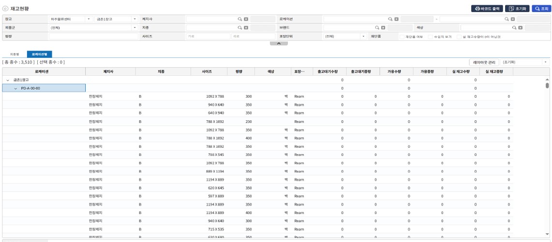Click the 출고대기중량 column header

tap(363, 71)
